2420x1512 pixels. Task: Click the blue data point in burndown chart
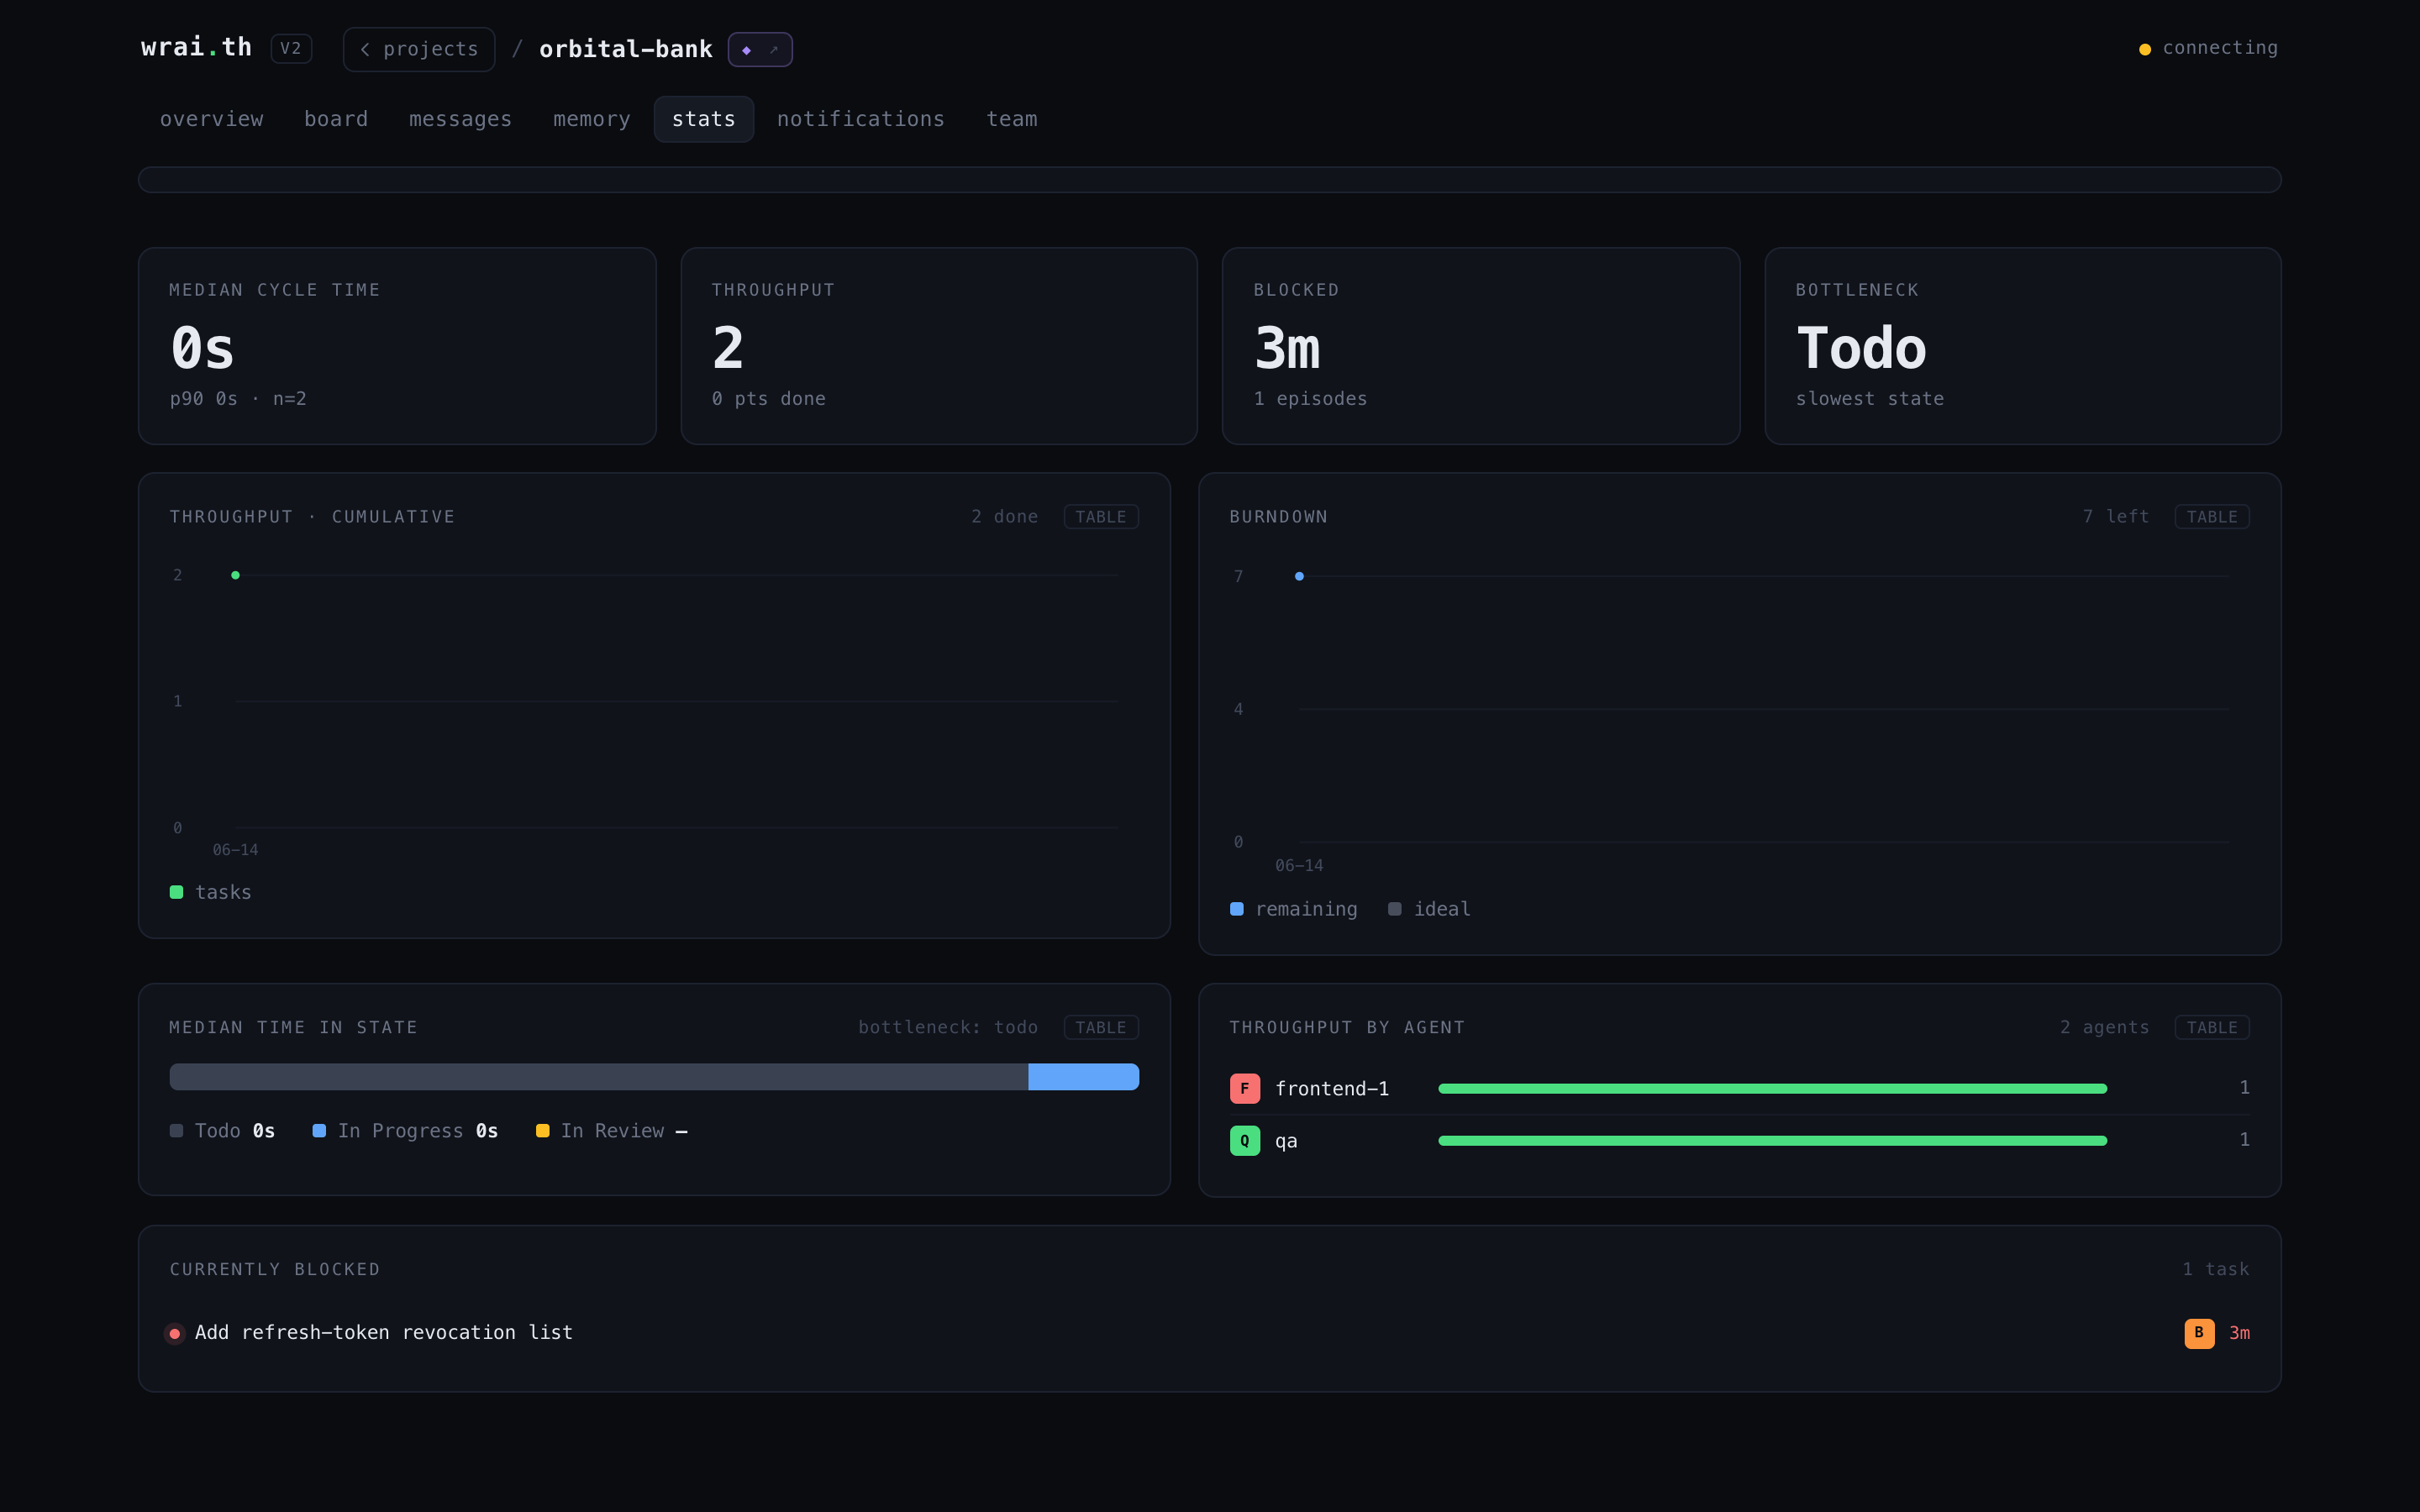pos(1299,576)
